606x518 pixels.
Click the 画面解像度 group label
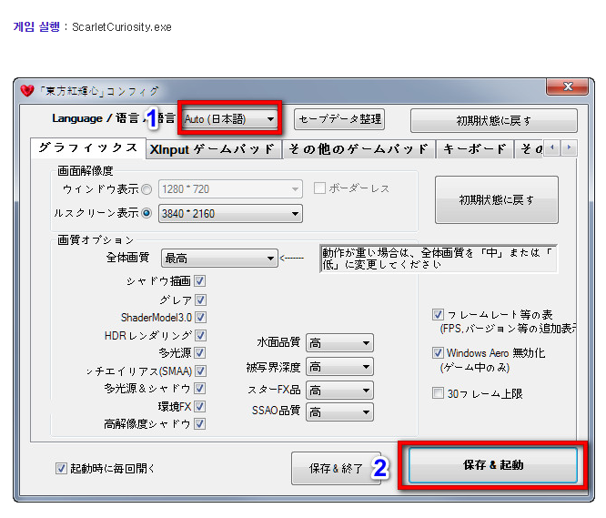click(x=85, y=170)
